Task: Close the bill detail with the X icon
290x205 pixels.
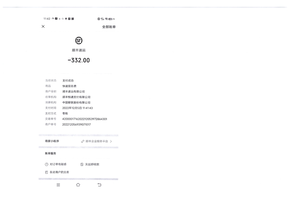Action: tap(43, 26)
